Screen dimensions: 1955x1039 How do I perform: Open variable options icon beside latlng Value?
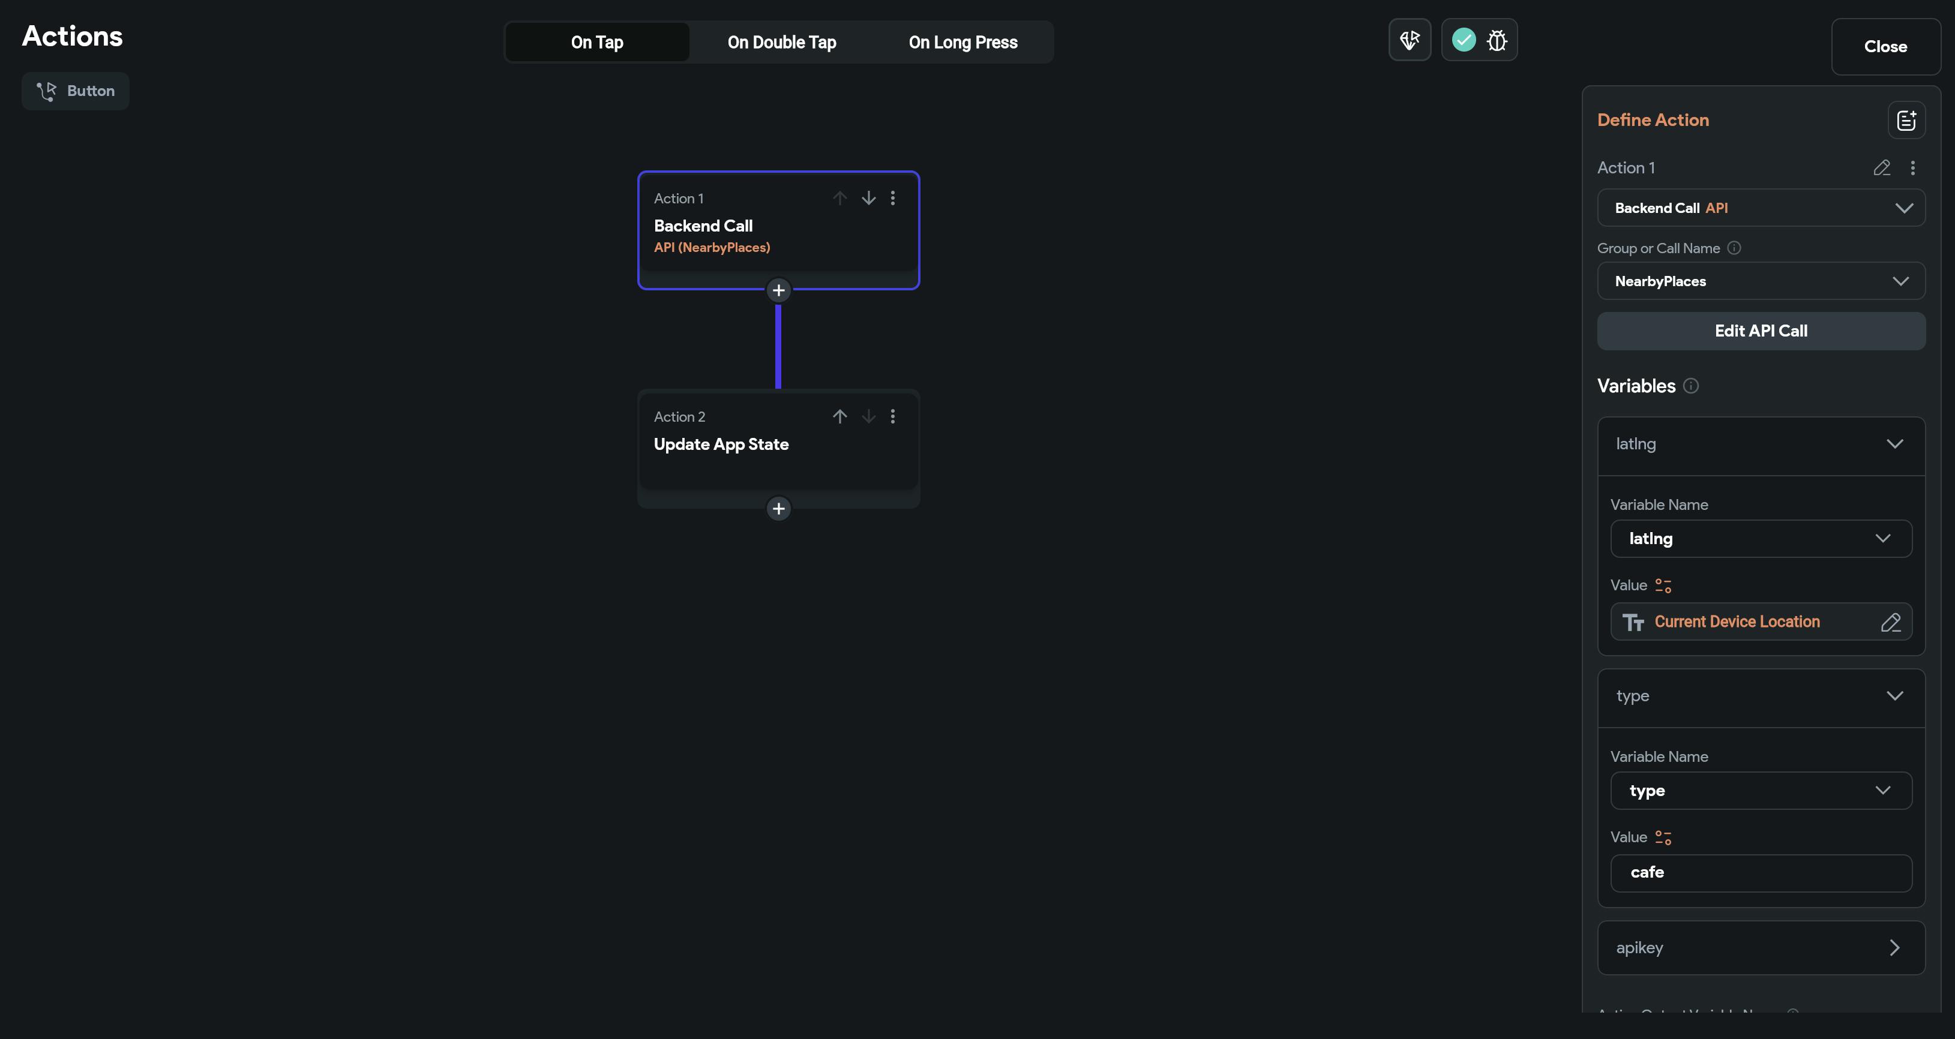point(1663,585)
